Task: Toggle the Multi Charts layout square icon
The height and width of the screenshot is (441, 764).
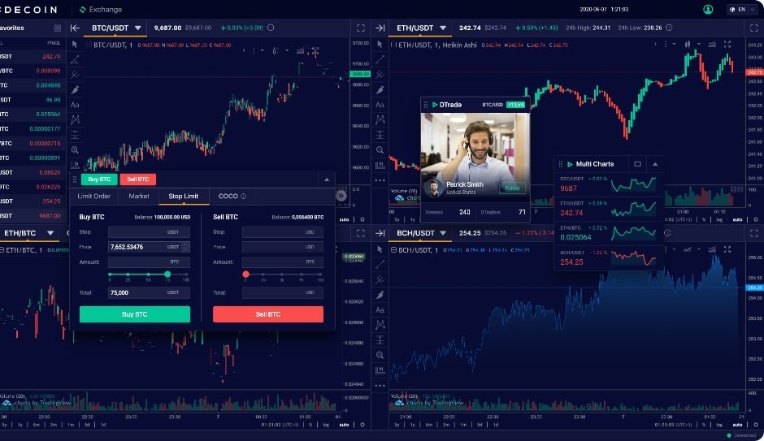Action: (637, 164)
